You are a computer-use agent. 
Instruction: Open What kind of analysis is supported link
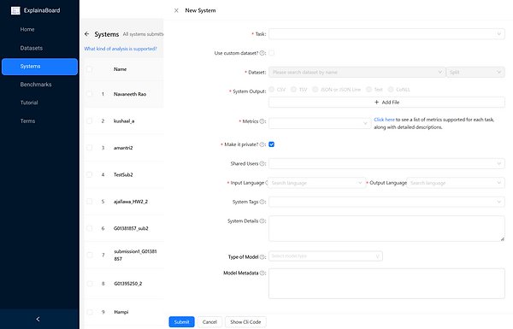tap(121, 49)
